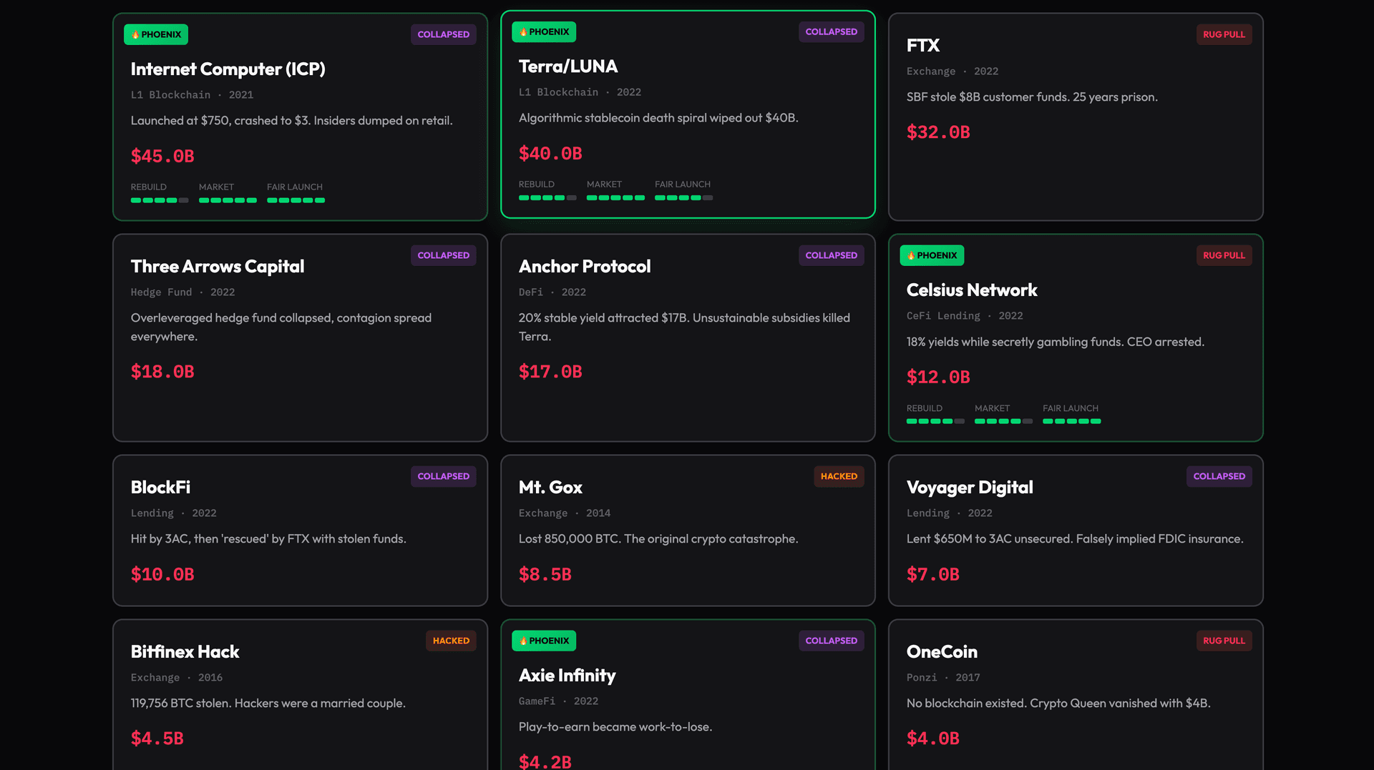
Task: Click the RUG PULL tag on OneCoin card
Action: coord(1224,641)
